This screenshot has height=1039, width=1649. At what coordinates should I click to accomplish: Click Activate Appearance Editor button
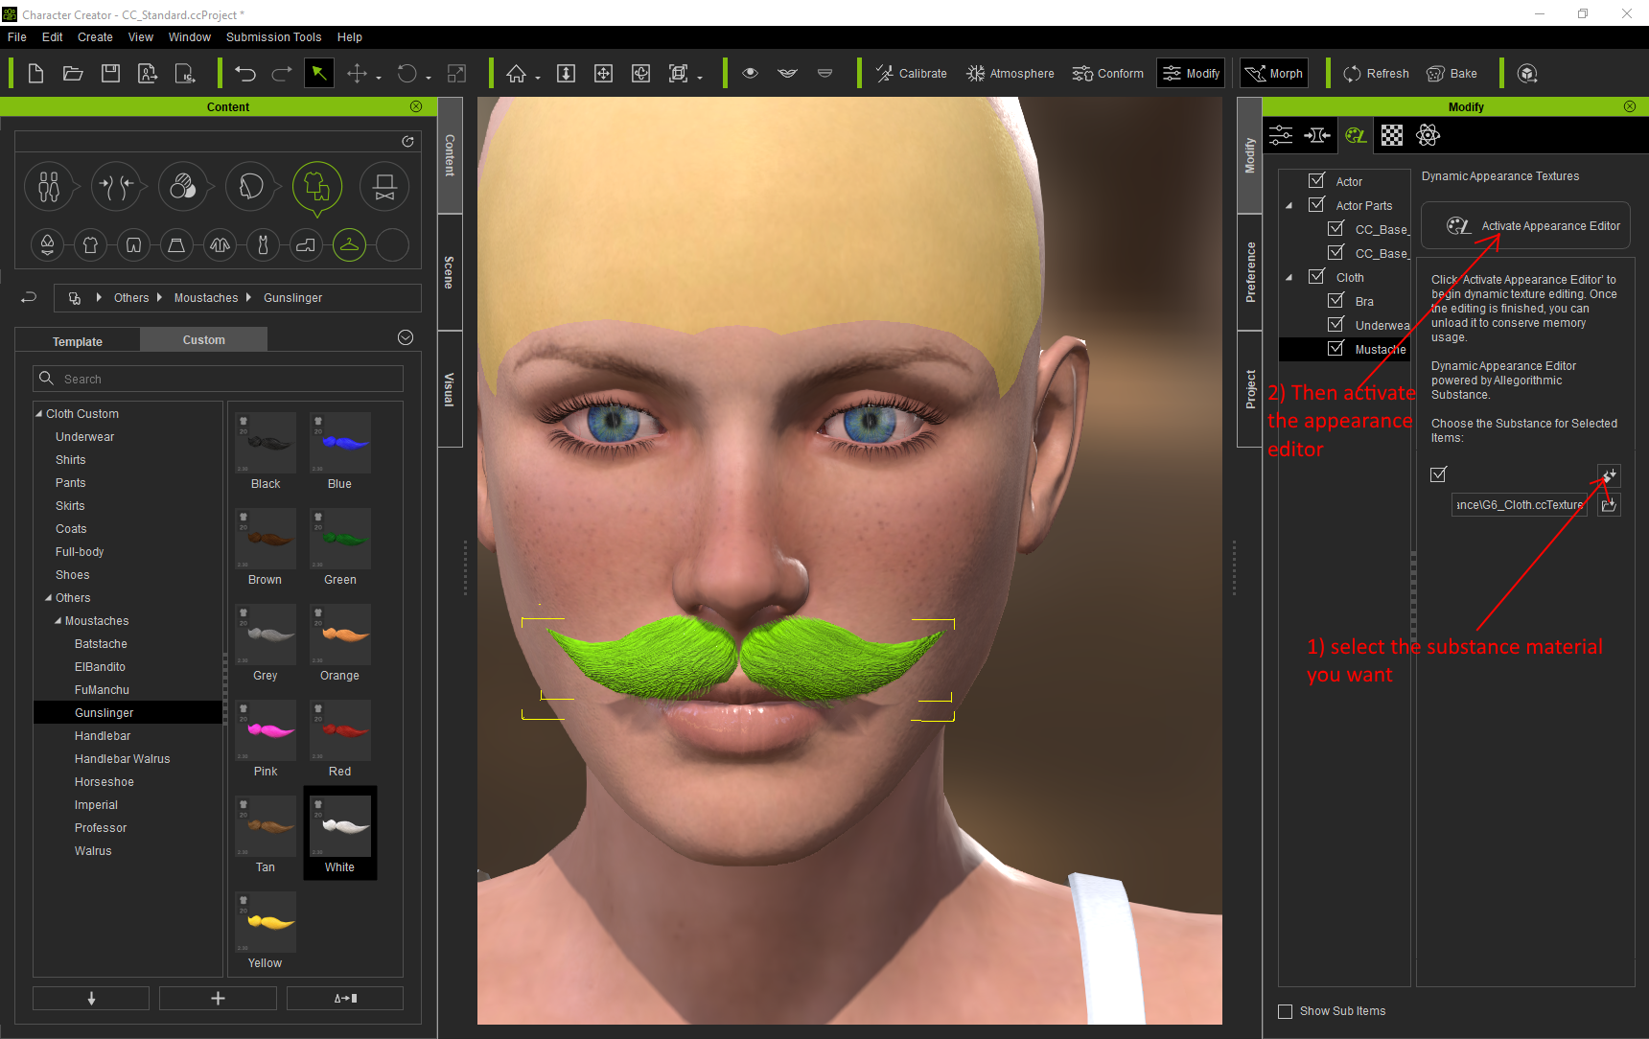(1525, 226)
